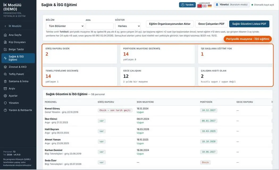Viewport: 279px width, 170px height.
Task: Click the Arşiv archive box icon
Action: [5, 88]
